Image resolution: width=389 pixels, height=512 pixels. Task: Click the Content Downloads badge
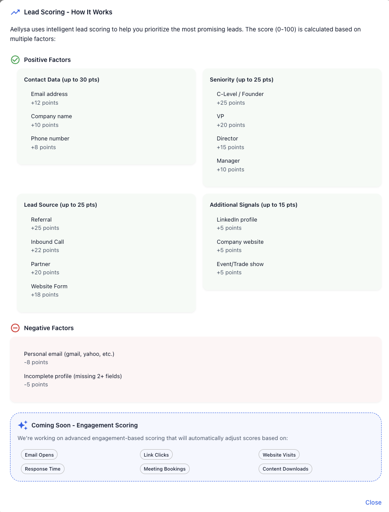click(285, 469)
